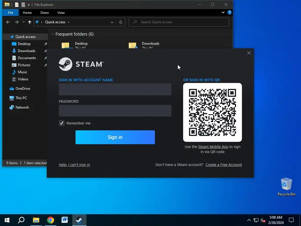Image resolution: width=301 pixels, height=226 pixels.
Task: Click the blue Sign in button
Action: pyautogui.click(x=115, y=137)
